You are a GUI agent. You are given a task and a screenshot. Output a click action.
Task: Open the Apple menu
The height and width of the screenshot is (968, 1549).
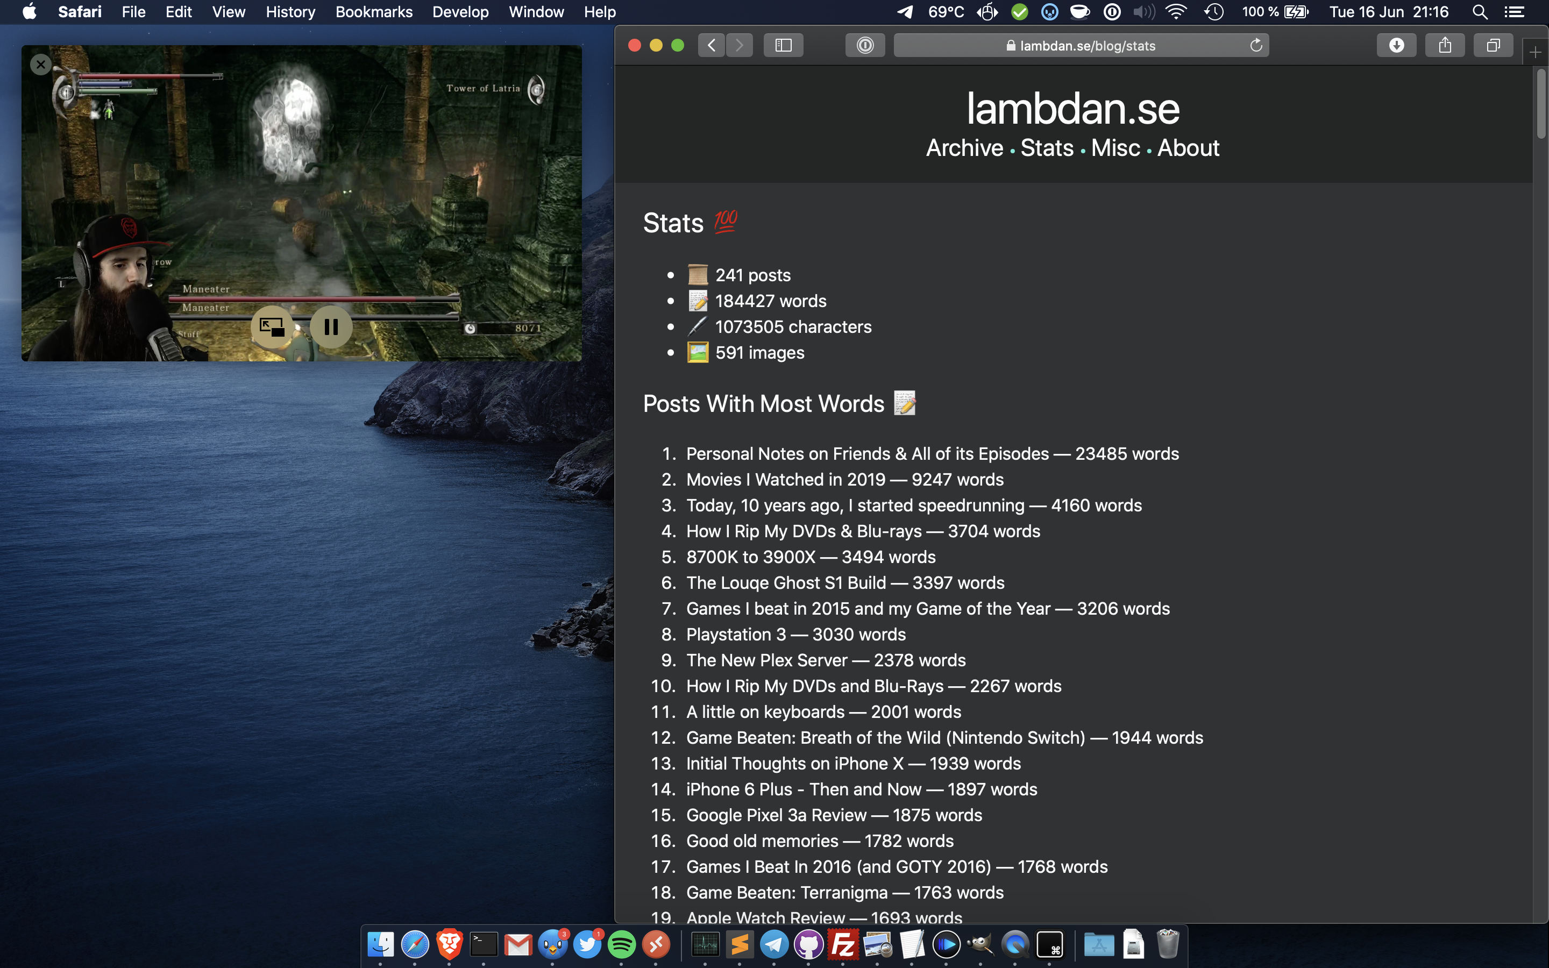[x=30, y=11]
